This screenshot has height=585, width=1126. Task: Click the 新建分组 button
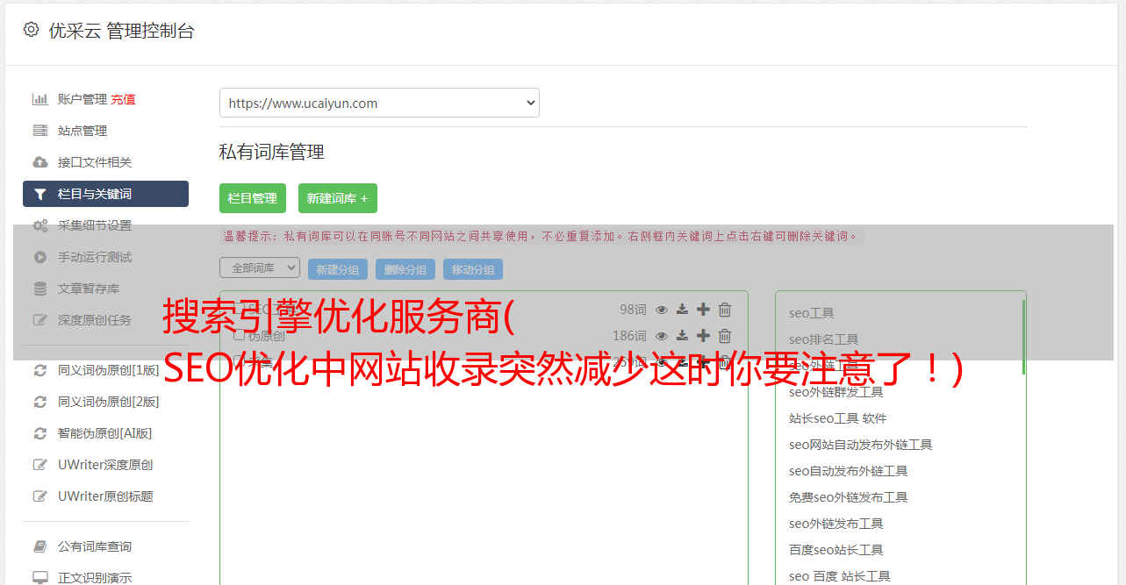pos(338,269)
